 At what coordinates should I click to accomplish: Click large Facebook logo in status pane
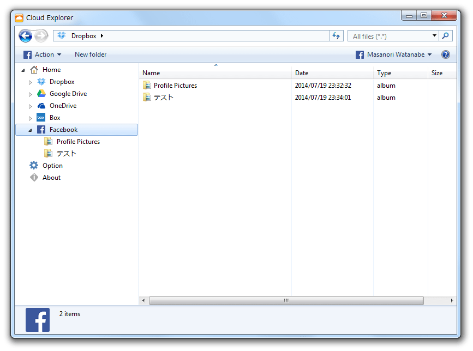(x=38, y=320)
